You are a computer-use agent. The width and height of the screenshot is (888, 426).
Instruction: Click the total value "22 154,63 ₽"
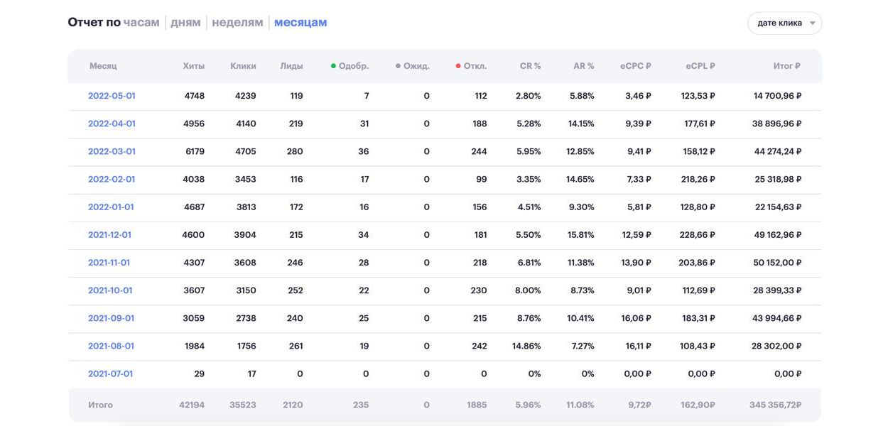[x=779, y=207]
